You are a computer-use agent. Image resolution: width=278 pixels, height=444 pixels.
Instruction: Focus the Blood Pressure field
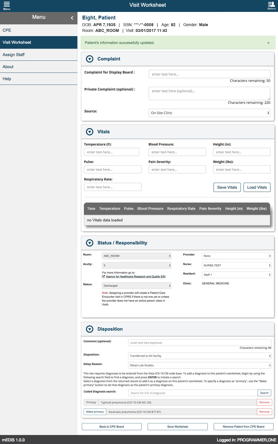[x=177, y=152]
